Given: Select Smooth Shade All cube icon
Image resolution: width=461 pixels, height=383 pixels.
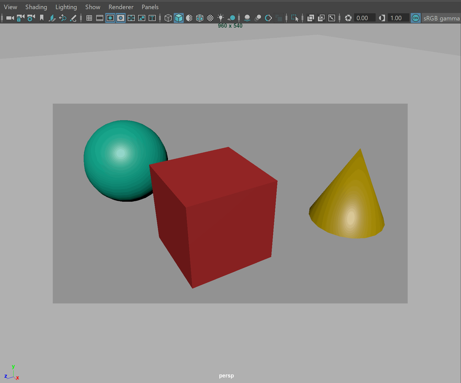Looking at the screenshot, I should click(178, 18).
